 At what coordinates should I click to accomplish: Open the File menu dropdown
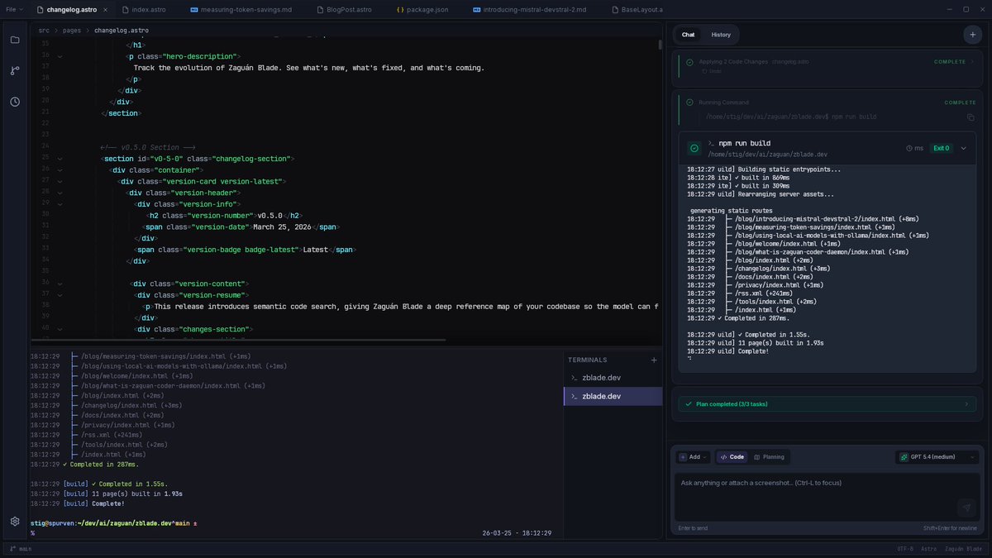13,9
